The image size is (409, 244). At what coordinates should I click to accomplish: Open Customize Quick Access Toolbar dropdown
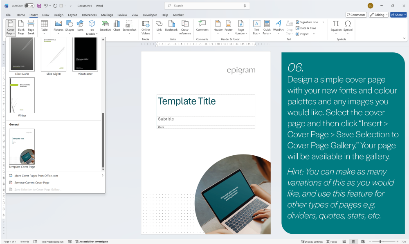(x=71, y=6)
